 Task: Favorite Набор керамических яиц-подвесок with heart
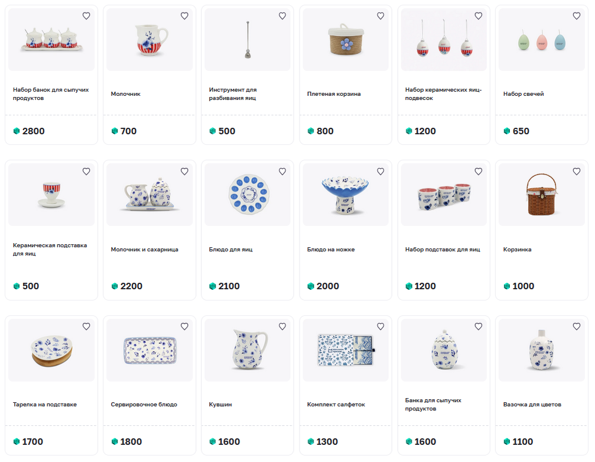(x=479, y=16)
